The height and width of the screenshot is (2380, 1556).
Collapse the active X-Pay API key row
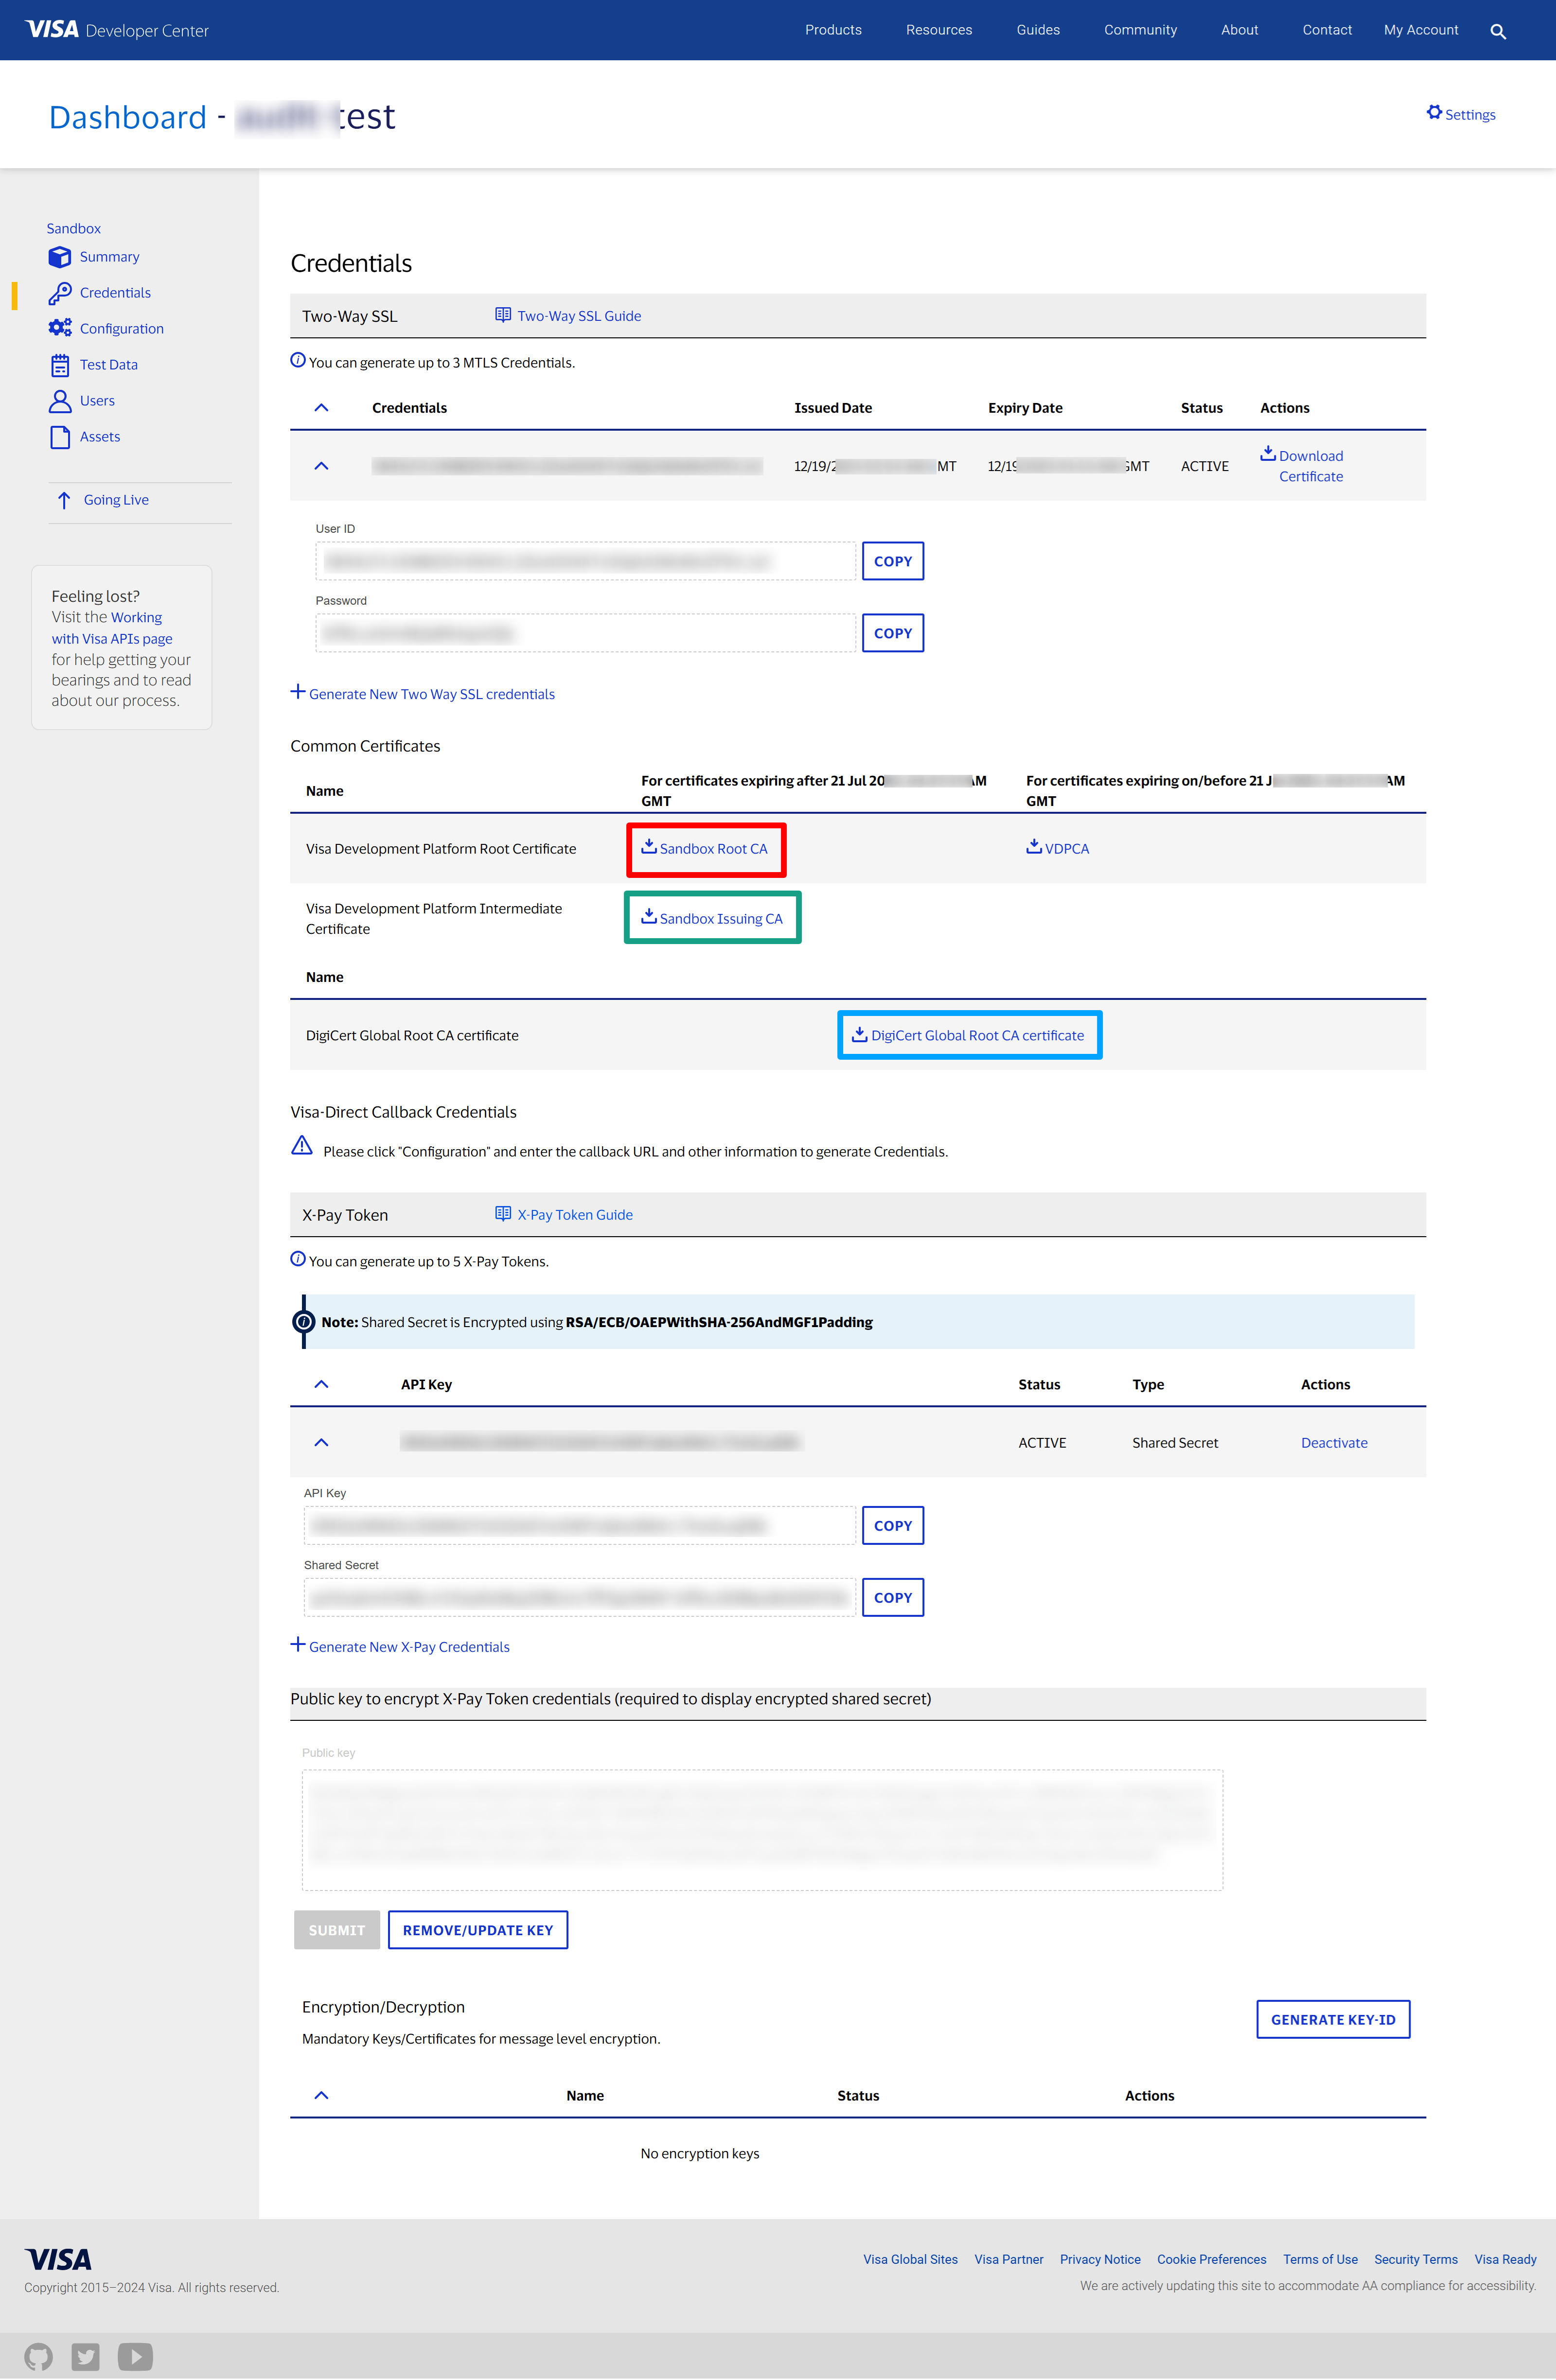click(321, 1443)
